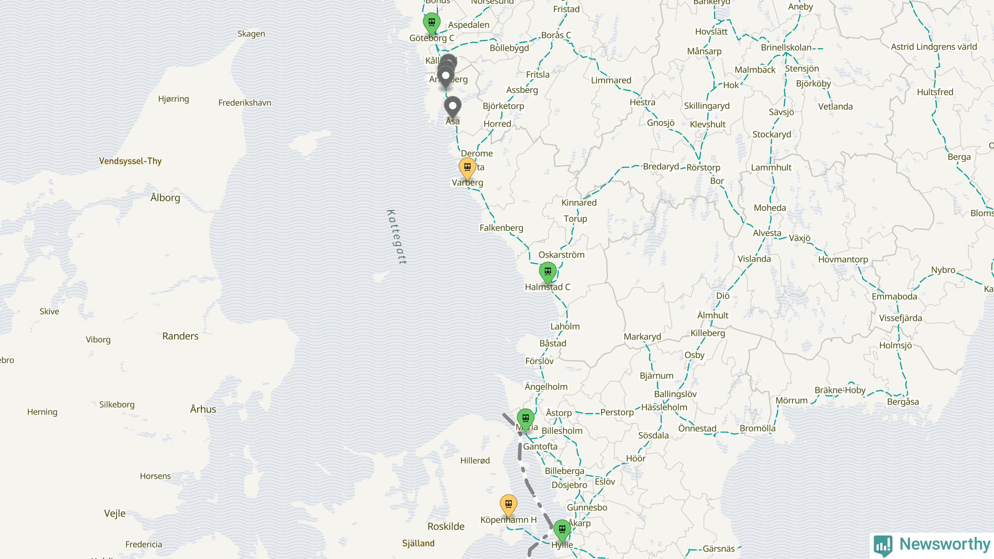Click the Bollebygd station label
Viewport: 994px width, 559px height.
(509, 48)
